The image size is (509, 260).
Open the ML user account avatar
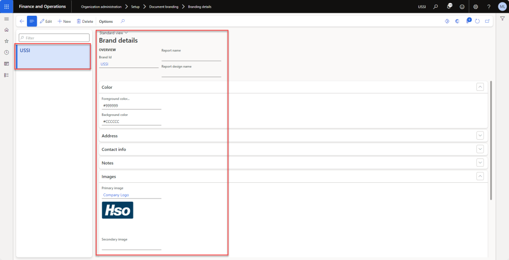pos(502,7)
